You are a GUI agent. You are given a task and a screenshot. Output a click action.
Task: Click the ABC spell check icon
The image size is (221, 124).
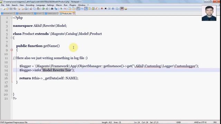(x=122, y=9)
